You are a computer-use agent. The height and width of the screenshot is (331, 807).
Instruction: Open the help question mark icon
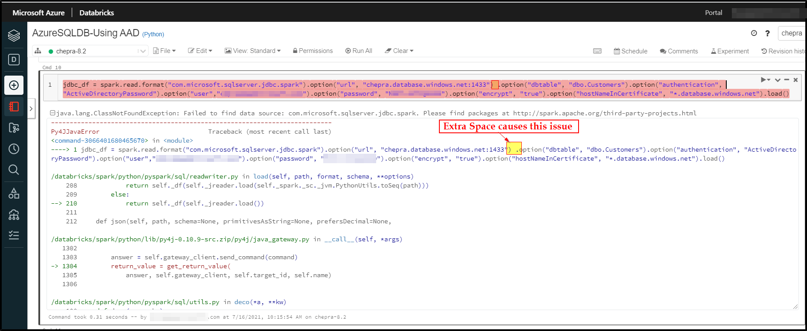tap(767, 33)
